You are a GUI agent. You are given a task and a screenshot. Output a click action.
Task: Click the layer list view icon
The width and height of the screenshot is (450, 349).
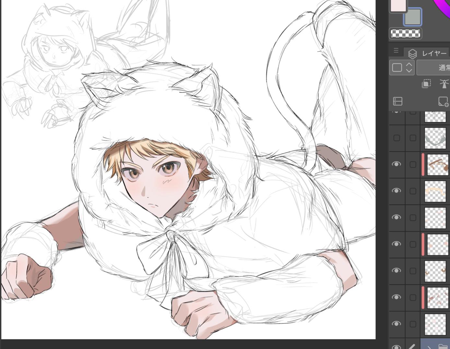pos(398,101)
